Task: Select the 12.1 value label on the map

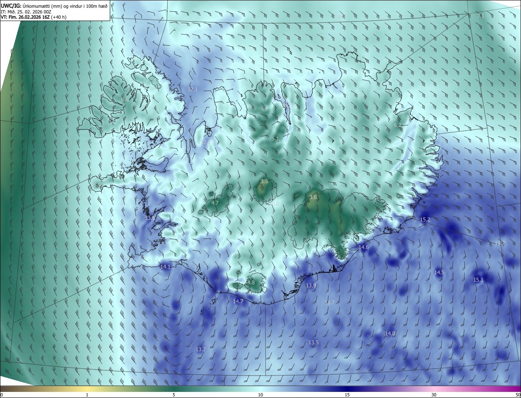Action: pyautogui.click(x=193, y=89)
